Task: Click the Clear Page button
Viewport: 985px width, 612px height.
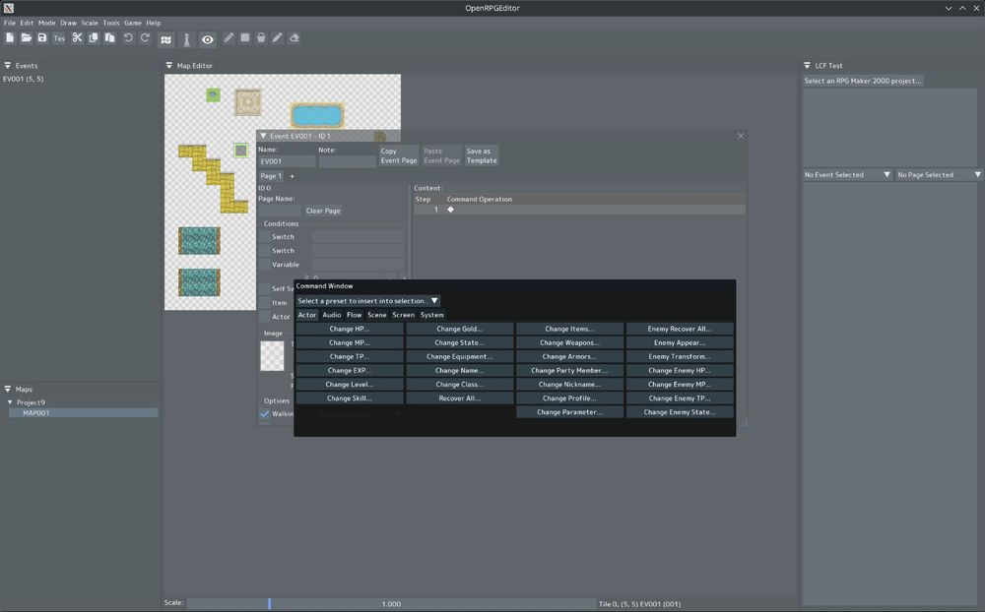Action: (323, 211)
